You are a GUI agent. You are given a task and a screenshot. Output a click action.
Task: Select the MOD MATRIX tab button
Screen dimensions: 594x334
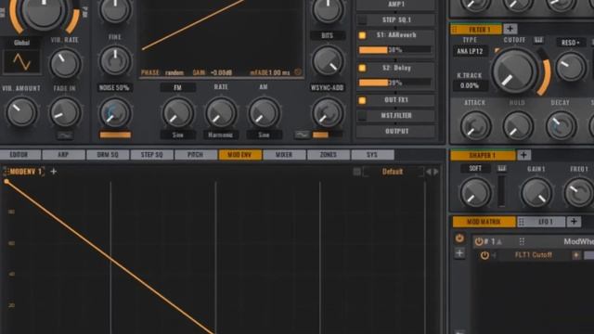pyautogui.click(x=484, y=222)
